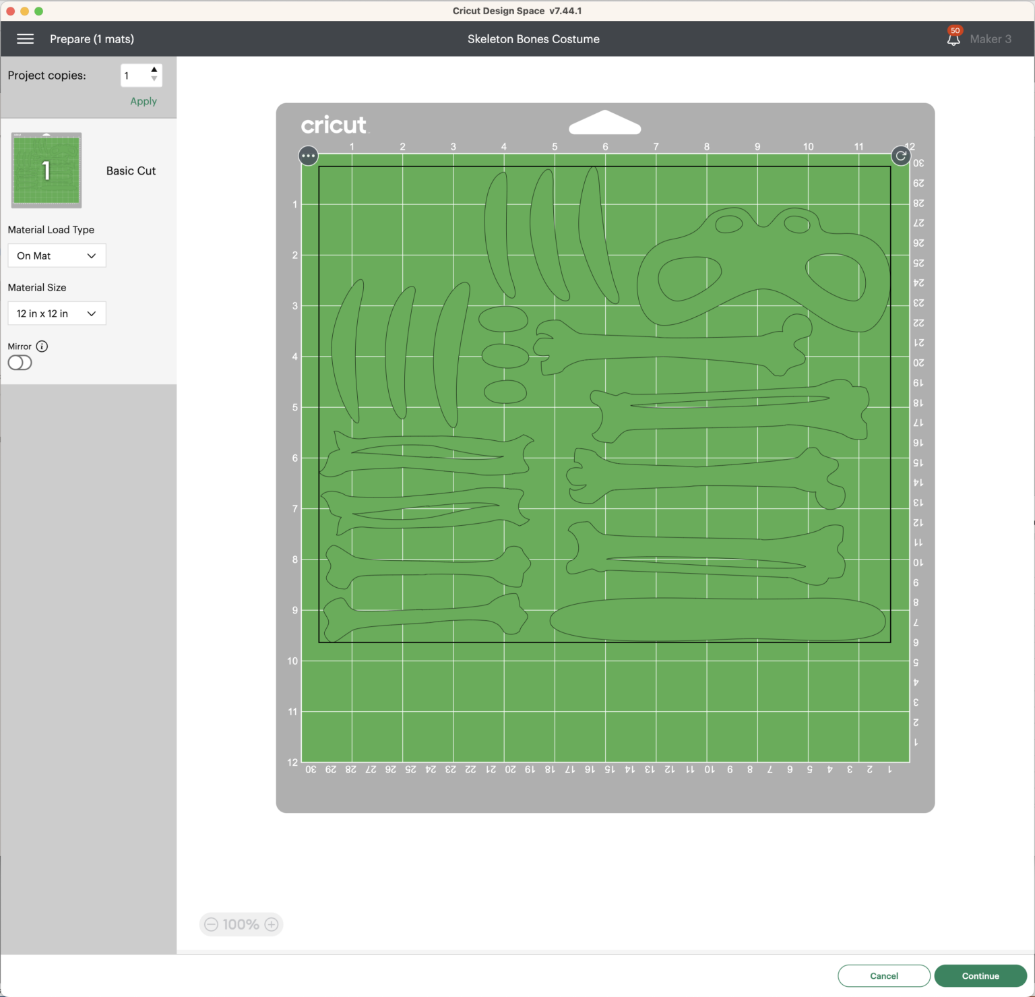The height and width of the screenshot is (997, 1035).
Task: Open the hamburger main menu
Action: 25,39
